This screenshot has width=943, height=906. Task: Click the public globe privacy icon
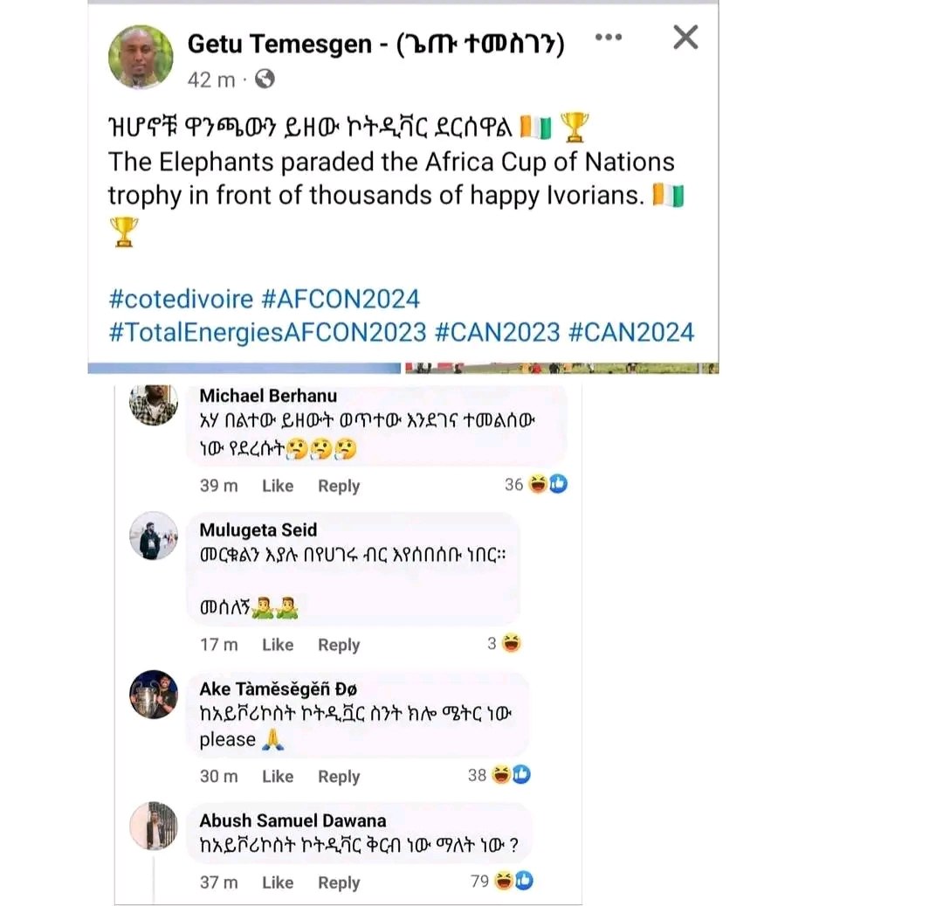coord(265,79)
